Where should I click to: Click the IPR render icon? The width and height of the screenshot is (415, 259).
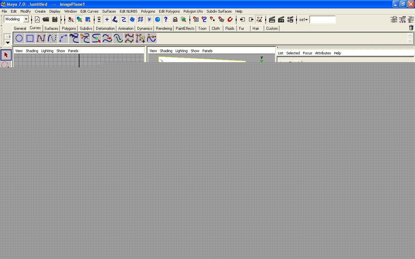(x=281, y=19)
